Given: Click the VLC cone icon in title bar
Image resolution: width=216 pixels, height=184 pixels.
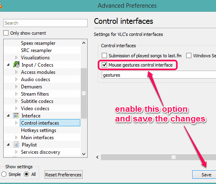Looking at the screenshot, I should tap(1, 6).
